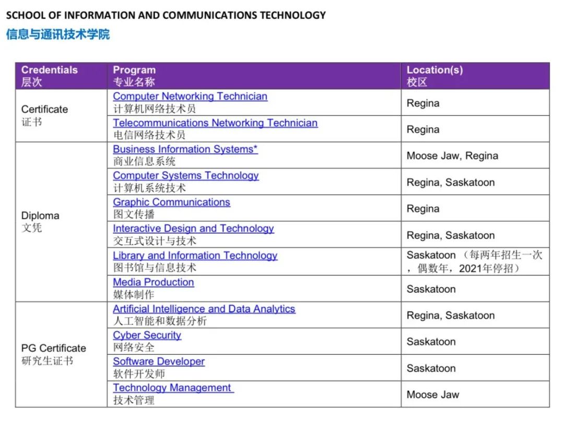Open the Interactive Design and Technology link
Viewport: 564px width, 422px height.
coord(193,228)
